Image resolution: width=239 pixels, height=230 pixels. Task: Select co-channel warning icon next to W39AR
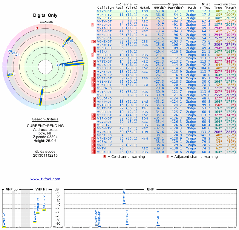coord(95,51)
